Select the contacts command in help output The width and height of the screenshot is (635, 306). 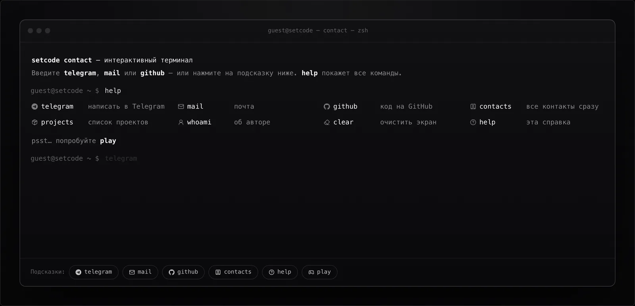(x=495, y=106)
